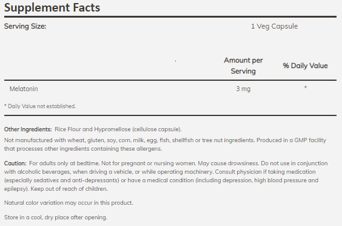This screenshot has height=226, width=342.
Task: Select the Other Ingredients label
Action: [28, 129]
